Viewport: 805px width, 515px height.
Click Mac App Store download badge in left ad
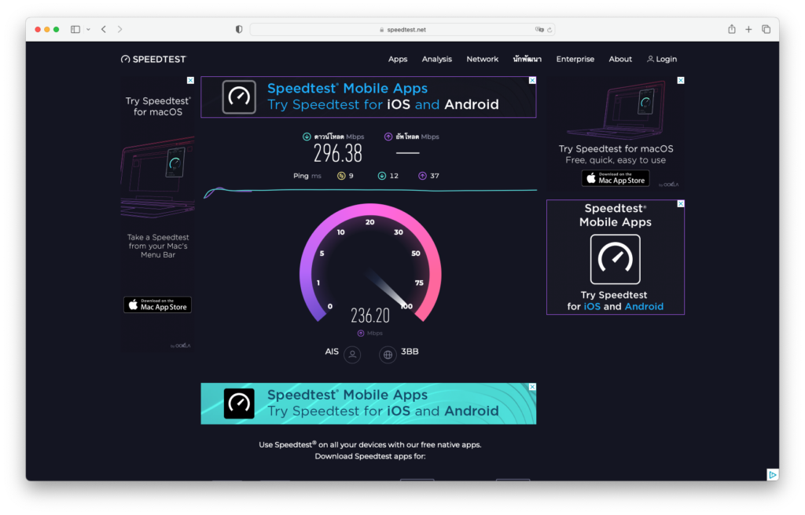157,305
